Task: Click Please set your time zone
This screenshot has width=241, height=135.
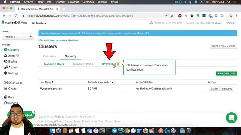Action: click(166, 22)
